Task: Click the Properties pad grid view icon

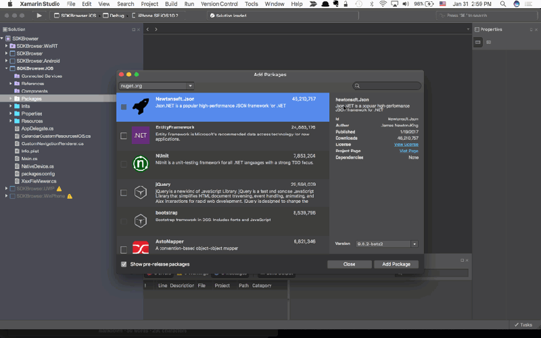Action: coord(478,42)
